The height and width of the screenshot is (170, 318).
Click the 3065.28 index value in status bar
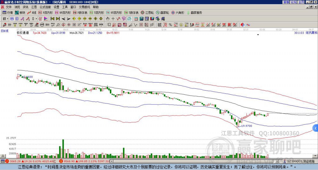coord(16,161)
